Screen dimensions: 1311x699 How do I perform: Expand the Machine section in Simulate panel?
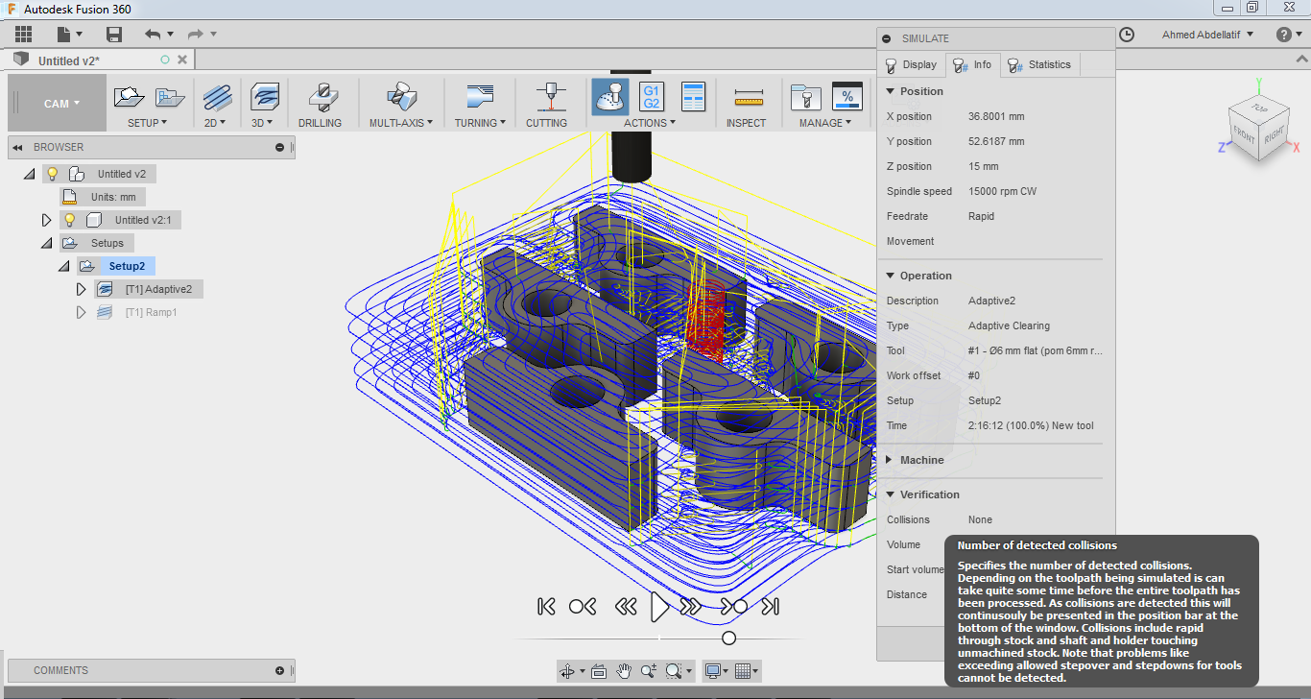[891, 460]
